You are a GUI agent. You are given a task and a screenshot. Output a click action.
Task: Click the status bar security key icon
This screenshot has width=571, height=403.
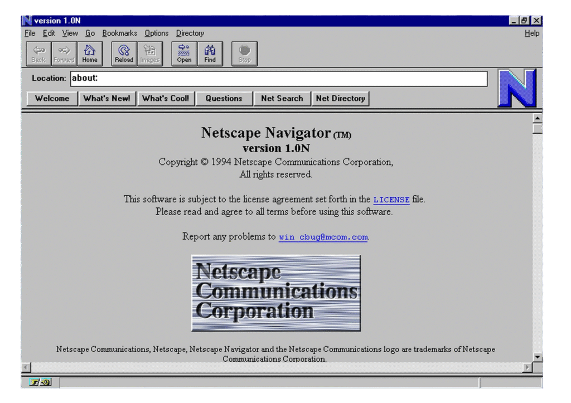40,382
